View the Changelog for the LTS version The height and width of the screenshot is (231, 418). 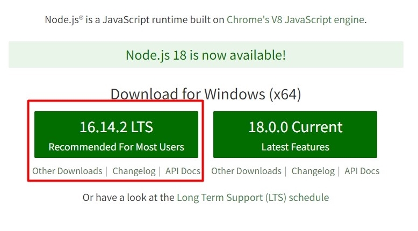tap(134, 171)
